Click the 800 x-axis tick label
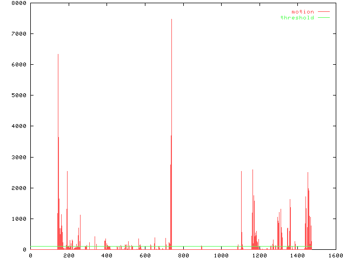346x259 pixels. pos(183,255)
